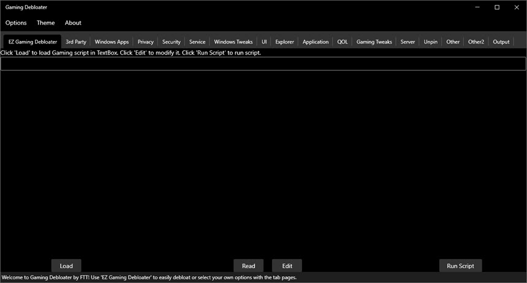This screenshot has height=283, width=527.
Task: Switch to the Windows Tweaks tab
Action: [x=233, y=42]
